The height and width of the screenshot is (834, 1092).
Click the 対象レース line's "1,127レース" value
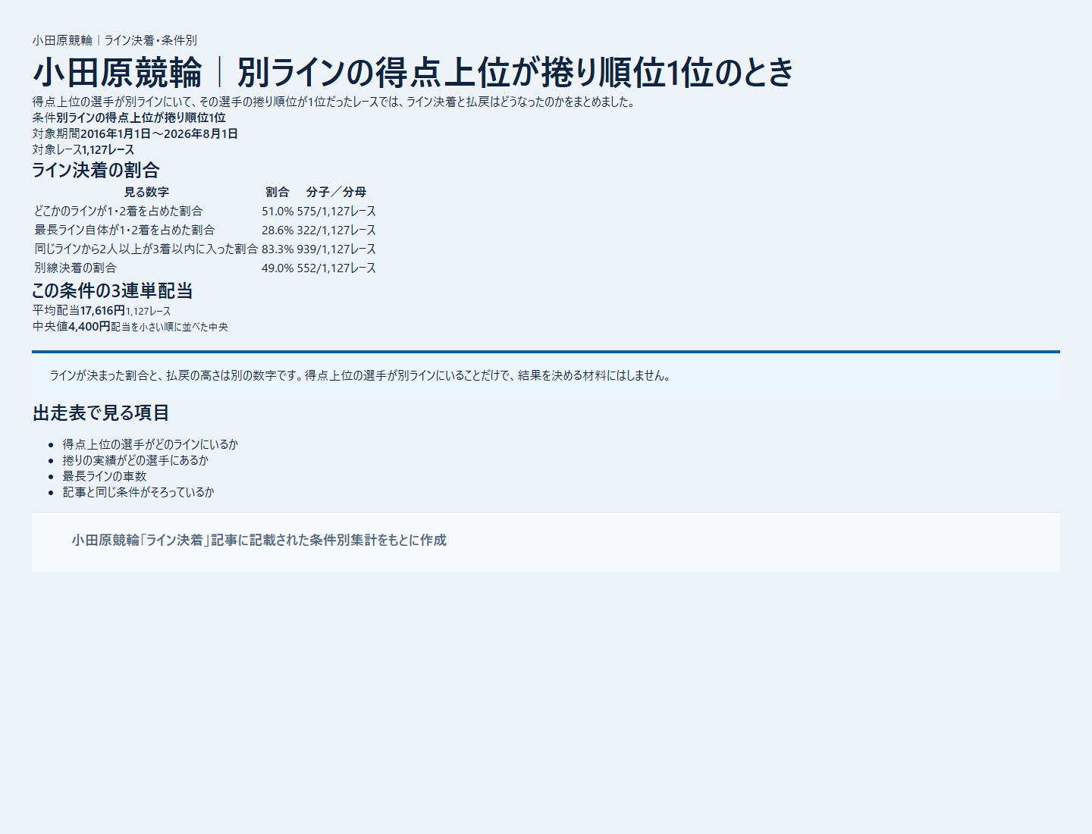point(108,150)
